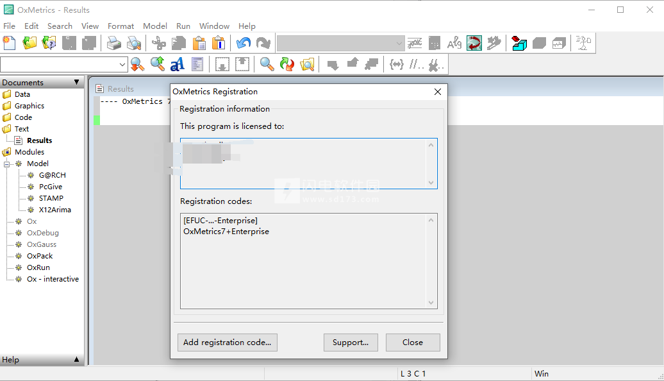Image resolution: width=664 pixels, height=381 pixels.
Task: Click the Copy toolbar icon
Action: pos(179,43)
